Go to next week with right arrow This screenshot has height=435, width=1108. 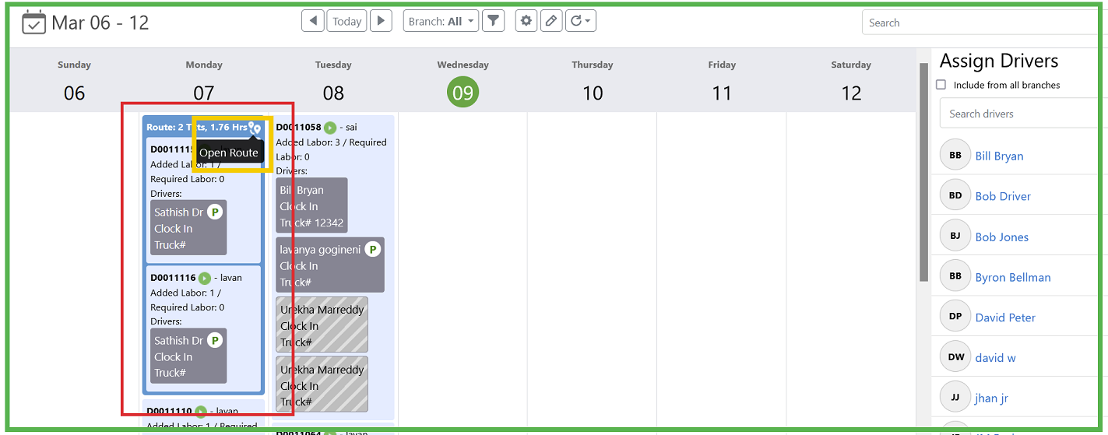[380, 21]
